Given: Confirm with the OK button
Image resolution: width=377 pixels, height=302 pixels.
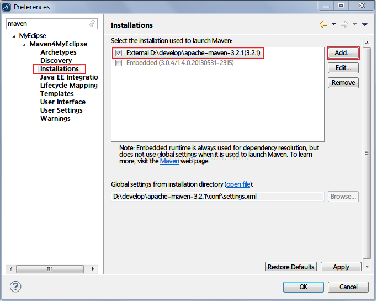Looking at the screenshot, I should pyautogui.click(x=304, y=287).
